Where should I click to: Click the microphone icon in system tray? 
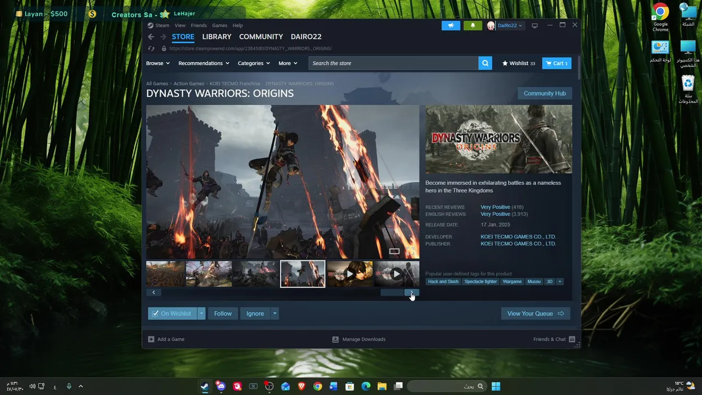click(69, 386)
